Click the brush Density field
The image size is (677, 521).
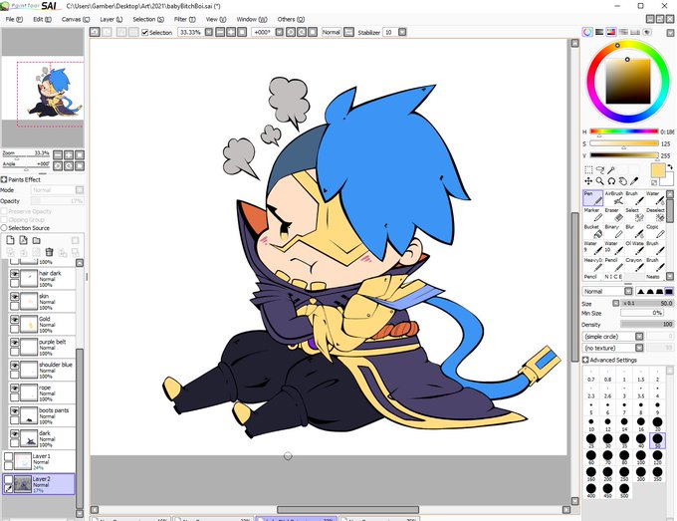[x=647, y=324]
